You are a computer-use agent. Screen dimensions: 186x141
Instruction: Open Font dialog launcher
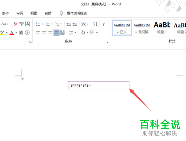tap(31, 42)
